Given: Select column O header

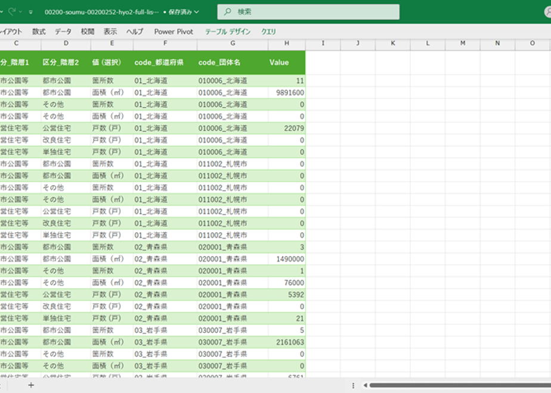Looking at the screenshot, I should 533,43.
